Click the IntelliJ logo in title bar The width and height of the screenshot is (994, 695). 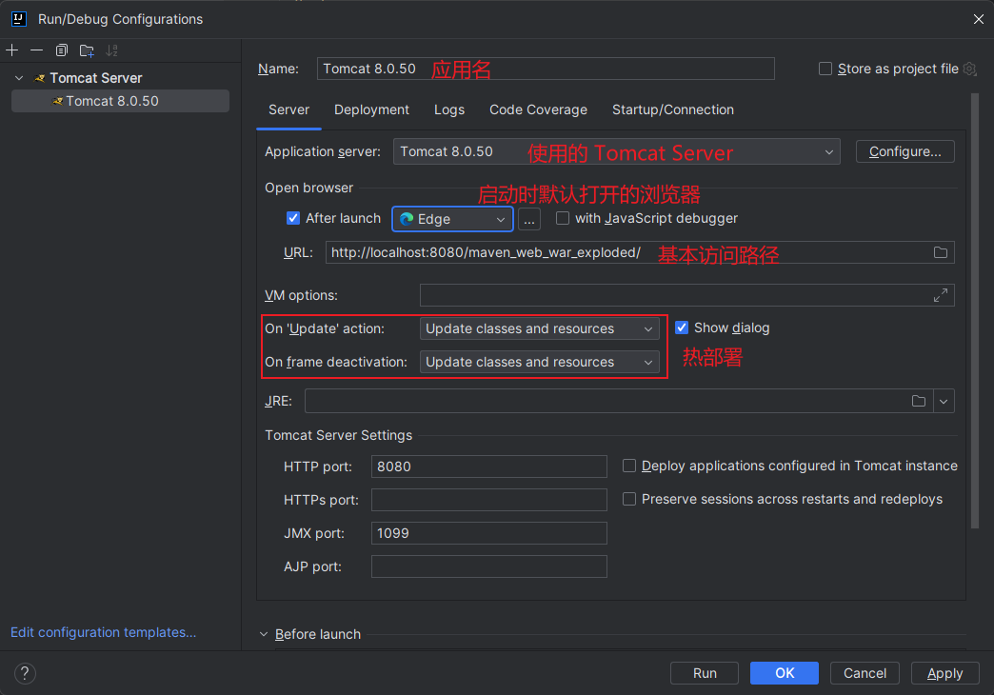(x=19, y=19)
